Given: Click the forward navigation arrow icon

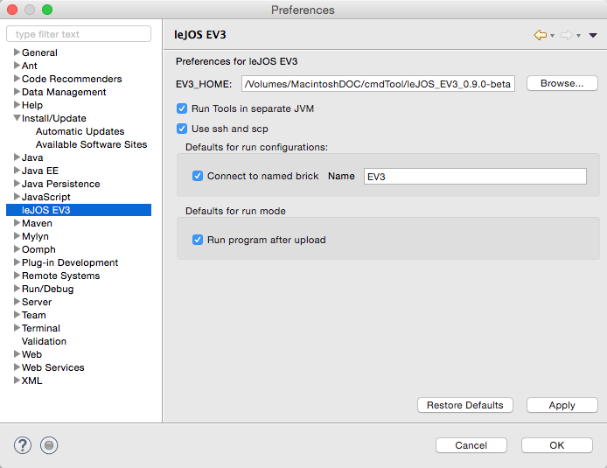Looking at the screenshot, I should tap(567, 35).
